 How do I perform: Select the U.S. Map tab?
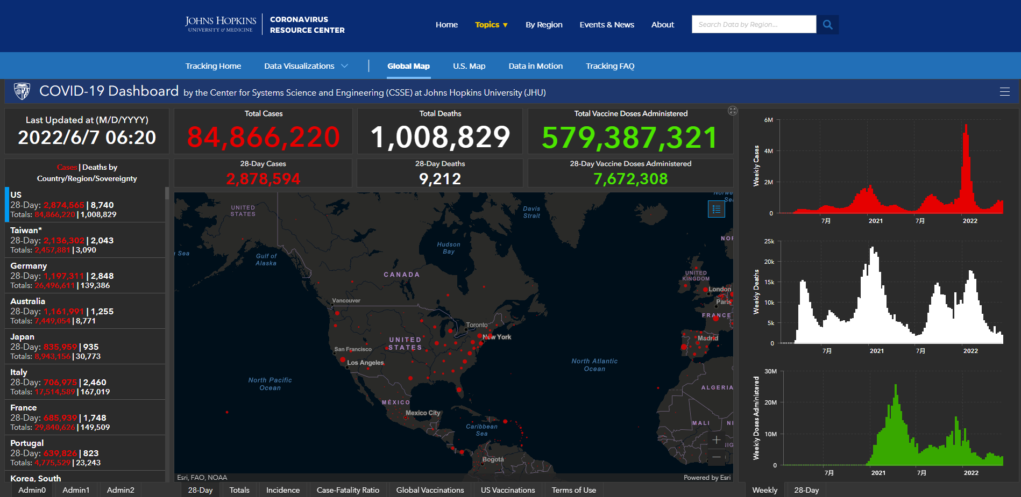[469, 66]
